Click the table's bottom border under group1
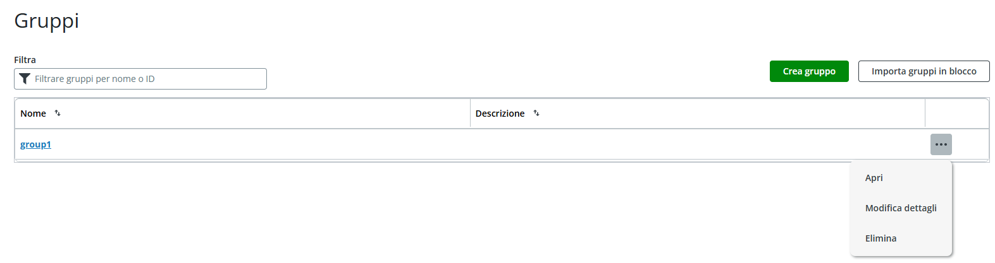This screenshot has height=263, width=995. 502,161
